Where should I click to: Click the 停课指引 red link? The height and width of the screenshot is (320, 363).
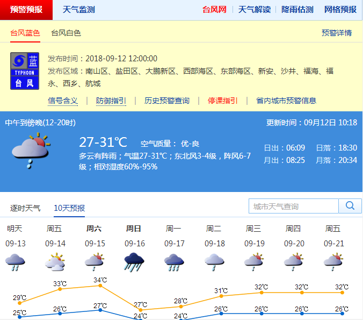(223, 101)
